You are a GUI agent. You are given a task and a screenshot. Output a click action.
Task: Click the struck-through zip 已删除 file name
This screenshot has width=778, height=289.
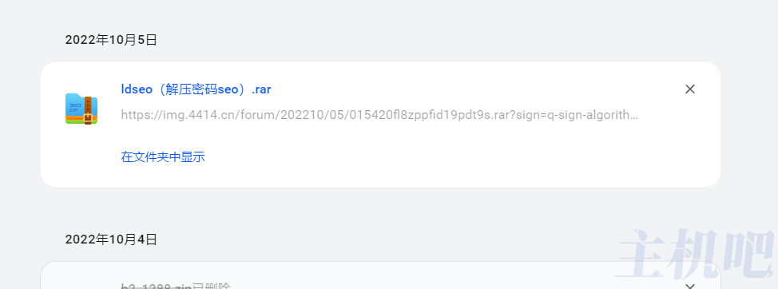coord(177,286)
